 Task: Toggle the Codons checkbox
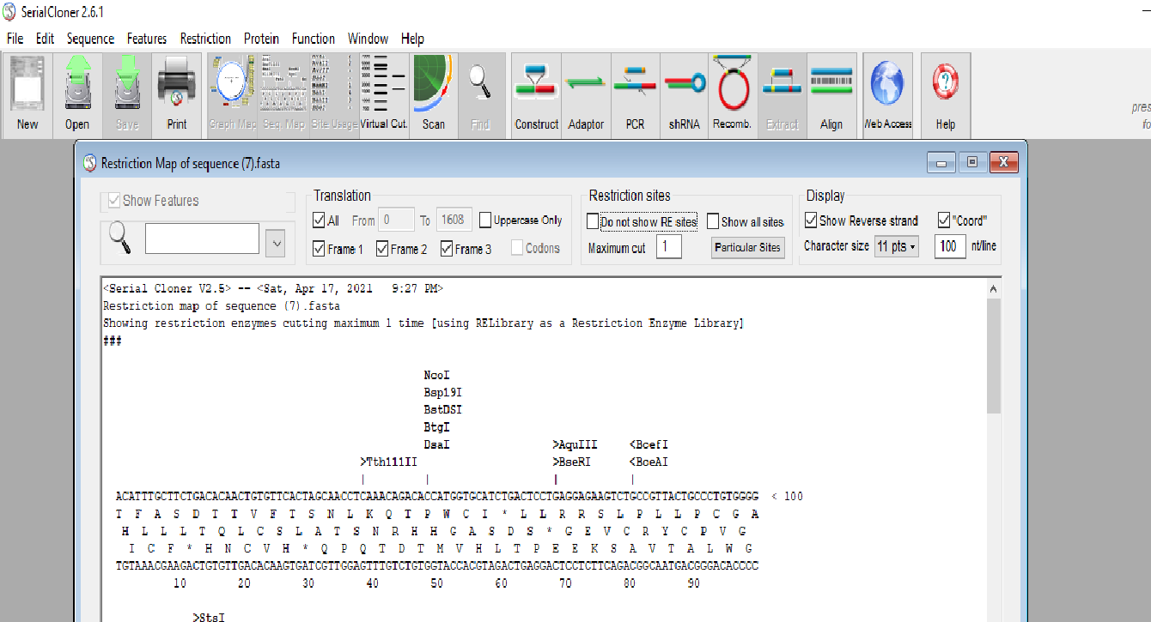517,249
